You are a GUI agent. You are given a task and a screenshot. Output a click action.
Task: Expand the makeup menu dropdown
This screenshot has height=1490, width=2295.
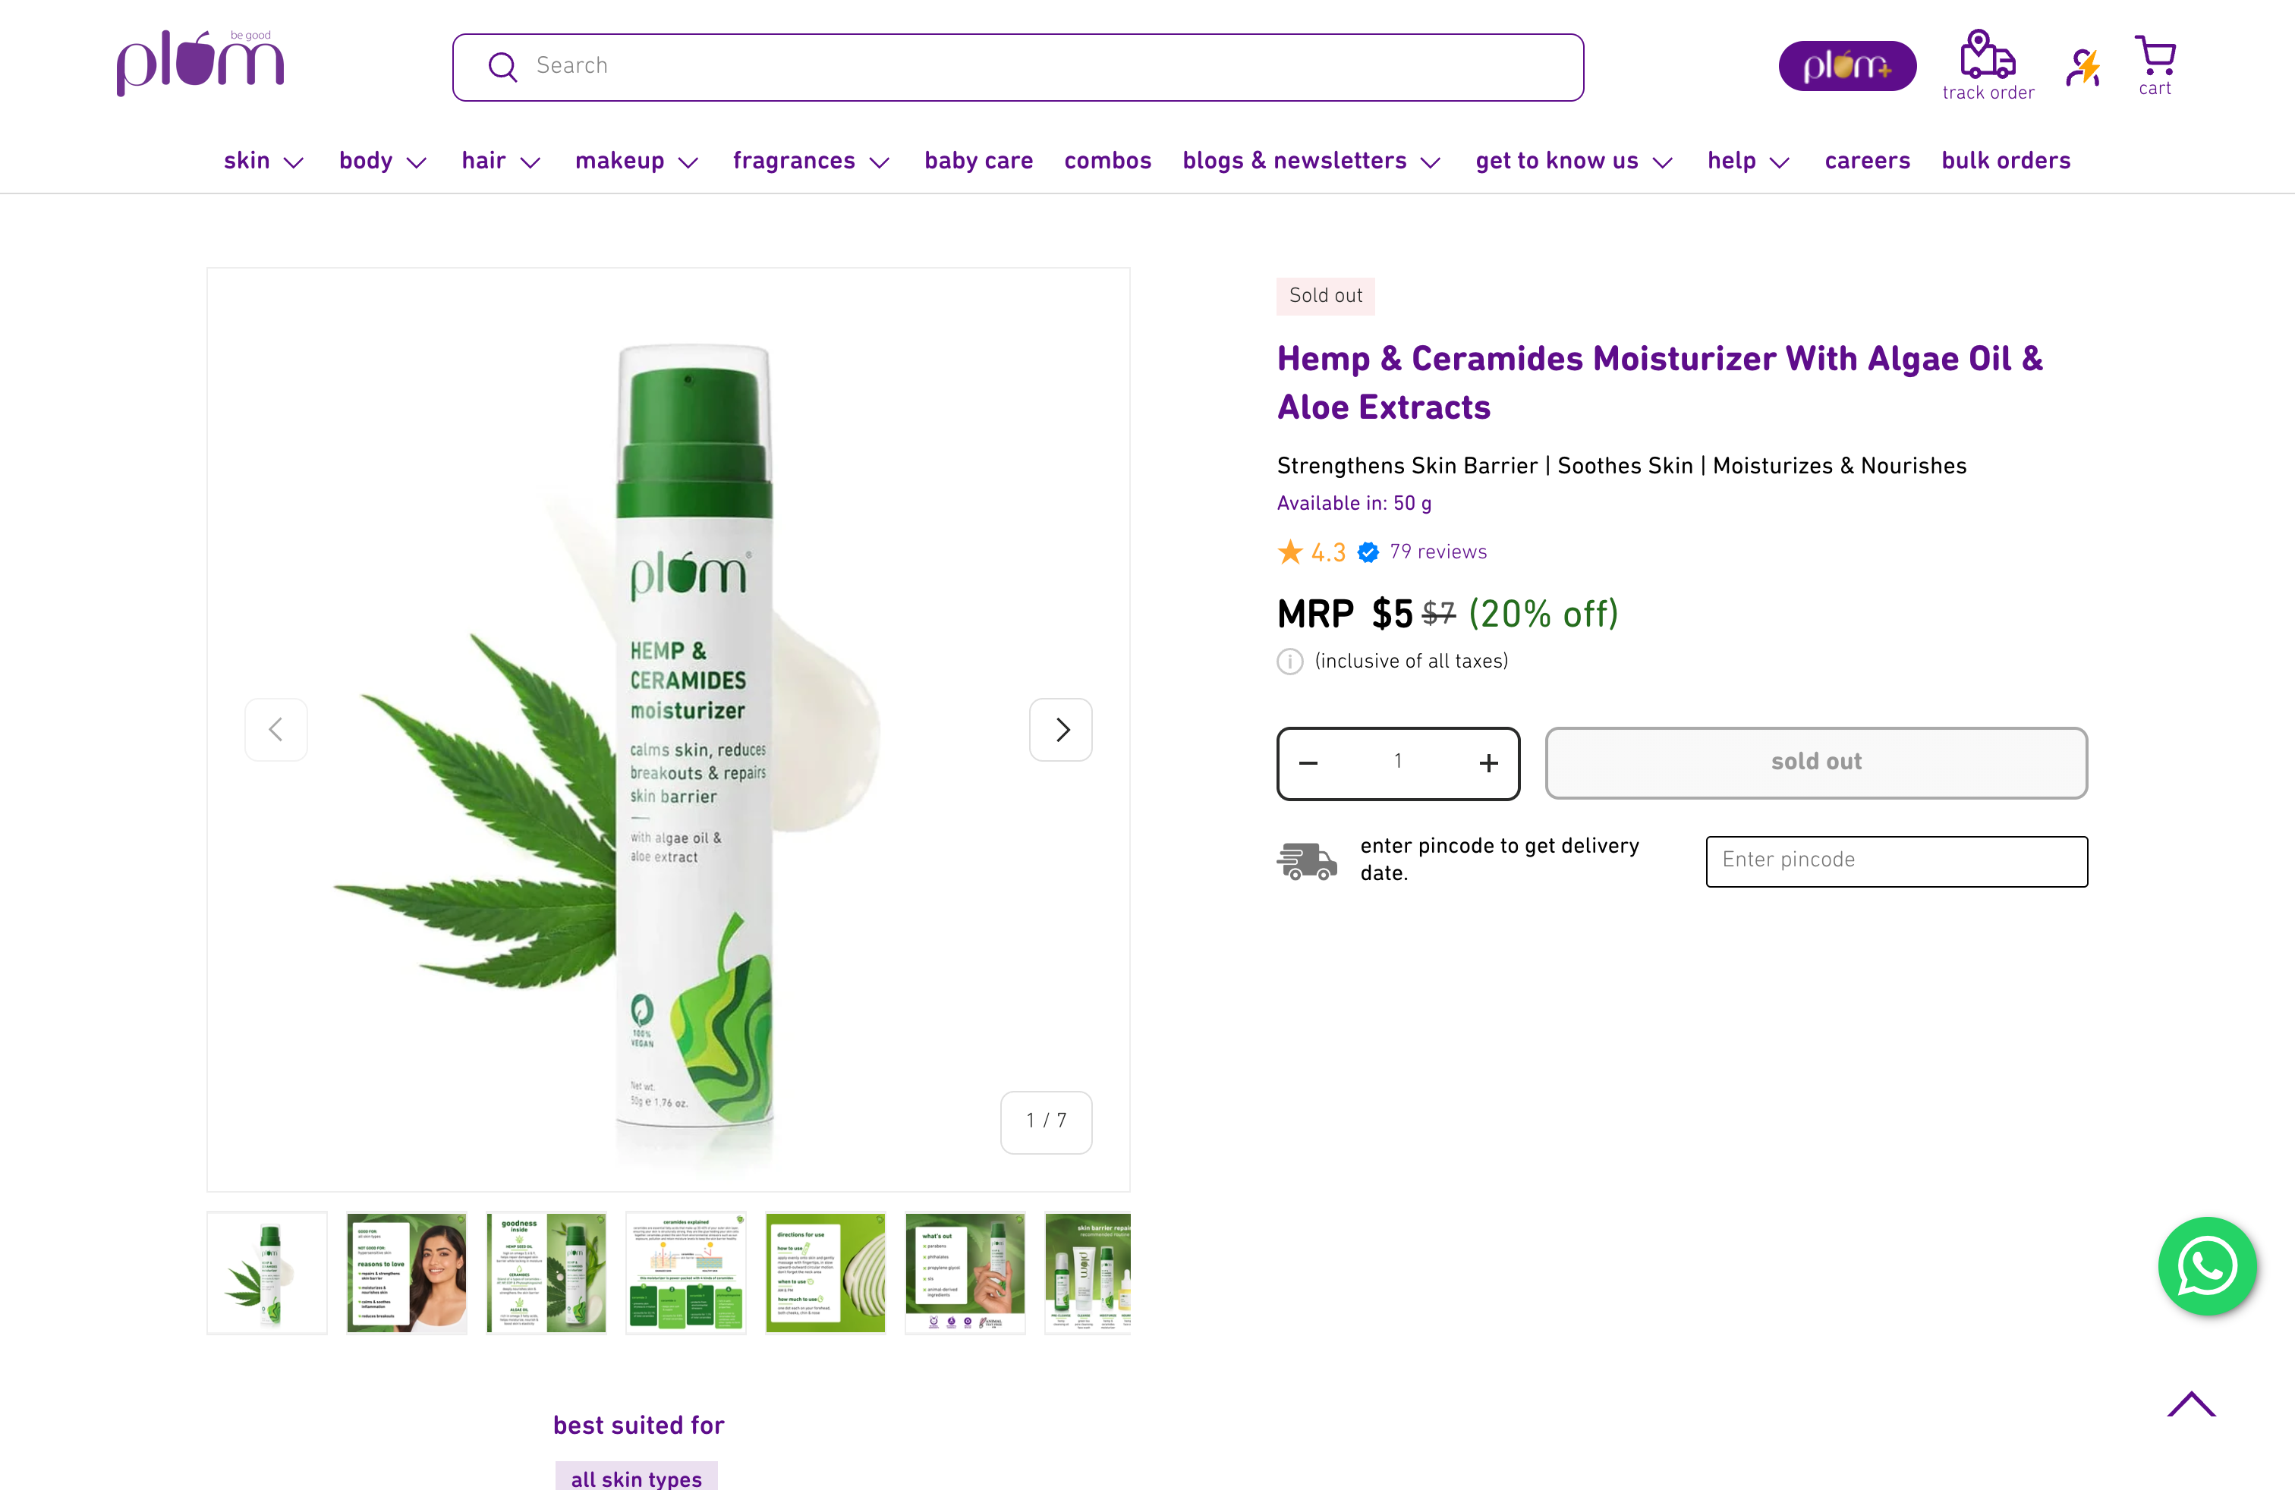click(x=637, y=161)
